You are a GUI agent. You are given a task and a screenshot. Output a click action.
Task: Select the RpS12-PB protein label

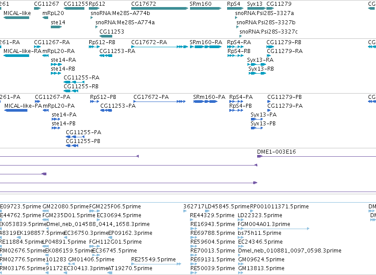pos(103,97)
